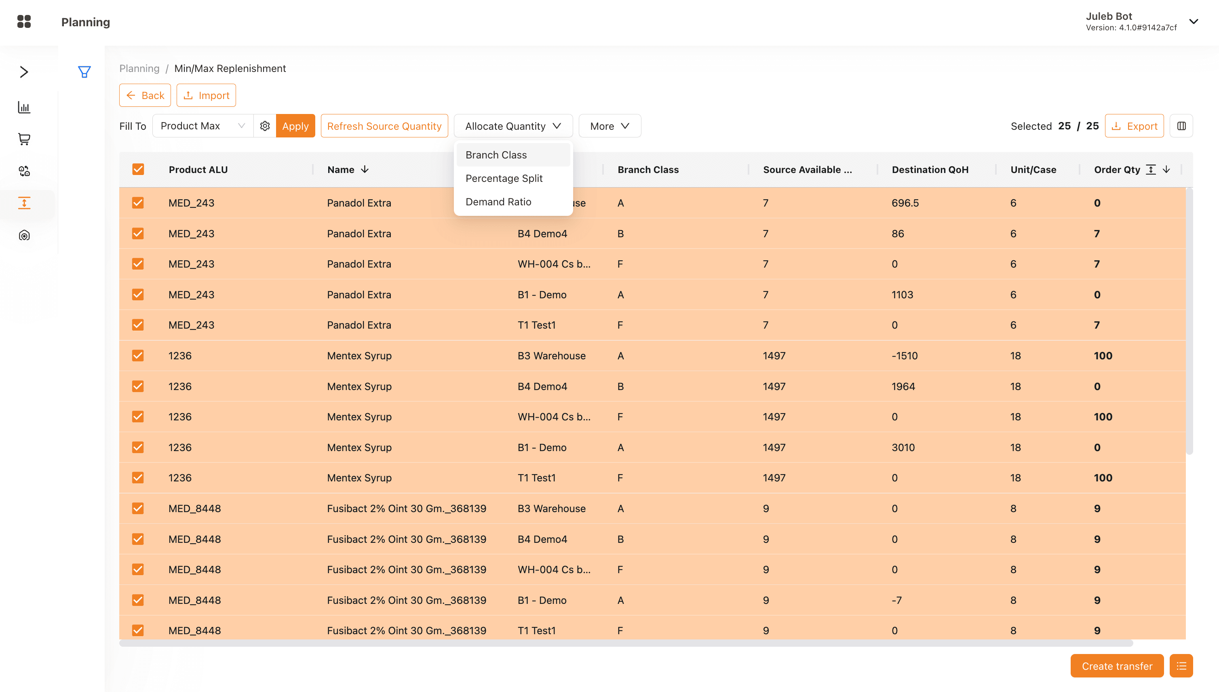1219x692 pixels.
Task: Uncheck the Panadol Extra WH-004 row
Action: tap(138, 264)
